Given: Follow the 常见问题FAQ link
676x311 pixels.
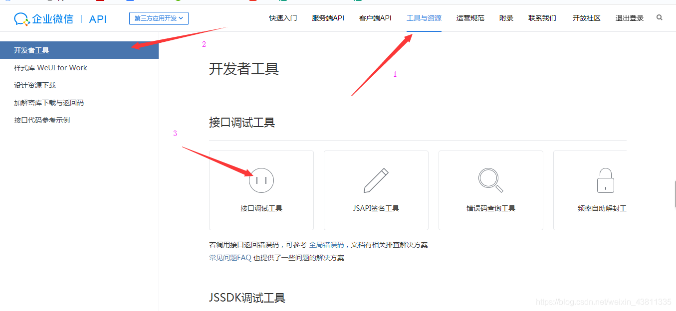Looking at the screenshot, I should tap(230, 258).
